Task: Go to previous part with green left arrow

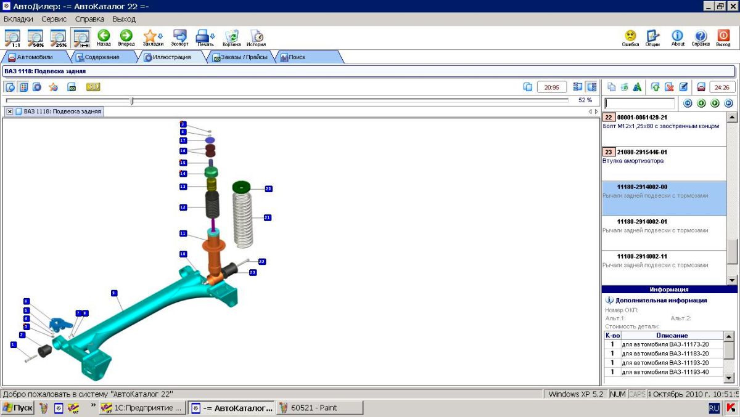Action: pyautogui.click(x=701, y=103)
